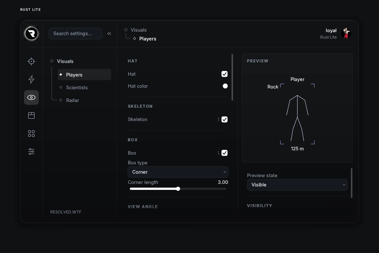Open the sliders settings sidebar icon
The width and height of the screenshot is (379, 253).
point(31,152)
